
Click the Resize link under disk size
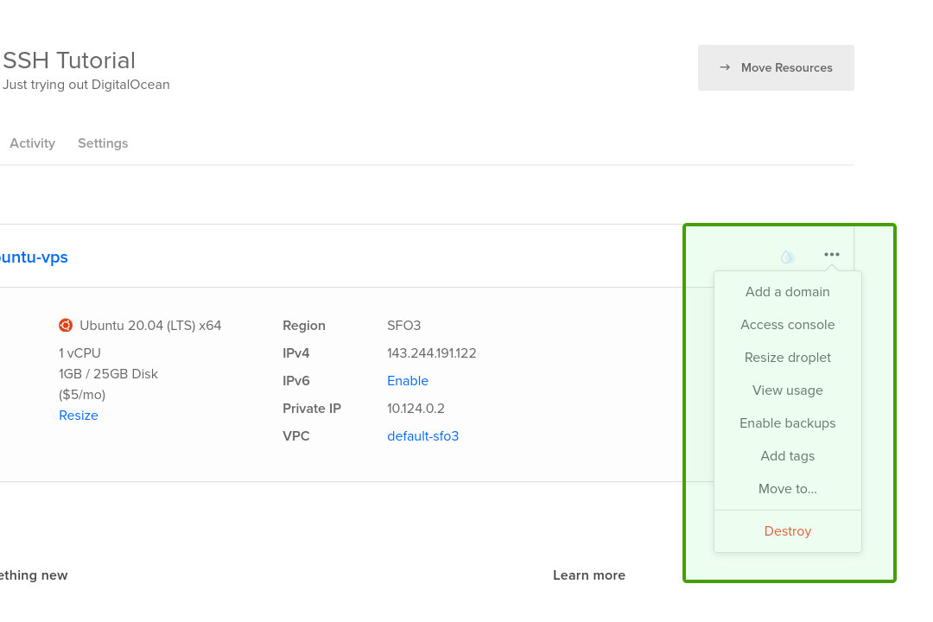click(x=79, y=416)
